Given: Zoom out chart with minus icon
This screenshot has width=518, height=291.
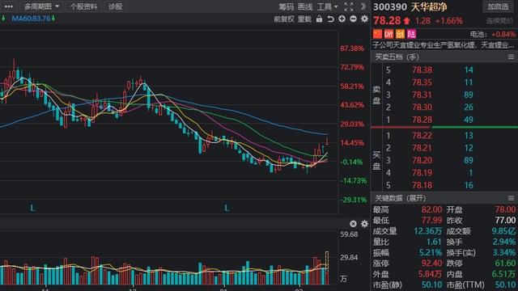Looking at the screenshot, I should (353, 19).
